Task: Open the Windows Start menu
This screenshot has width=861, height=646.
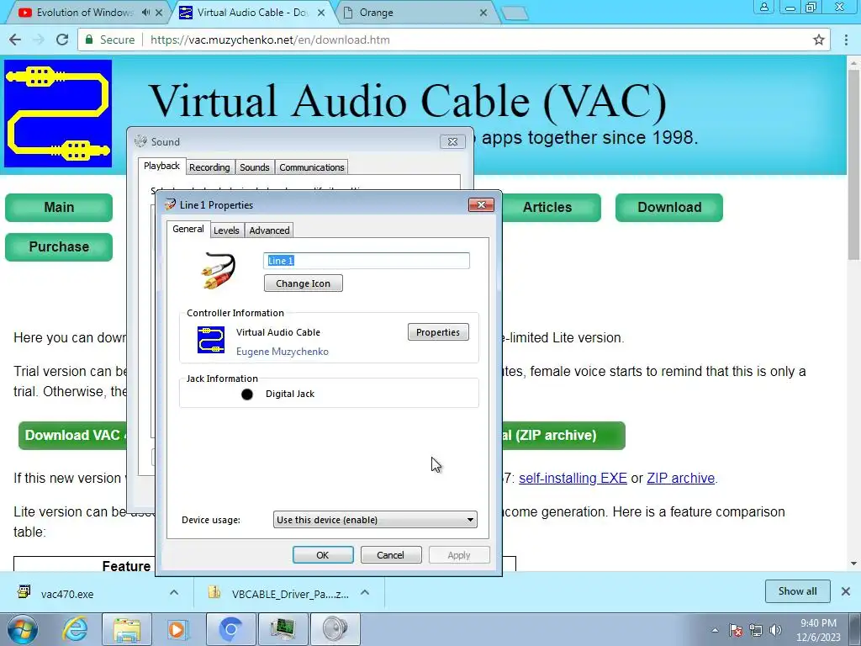Action: pyautogui.click(x=22, y=629)
